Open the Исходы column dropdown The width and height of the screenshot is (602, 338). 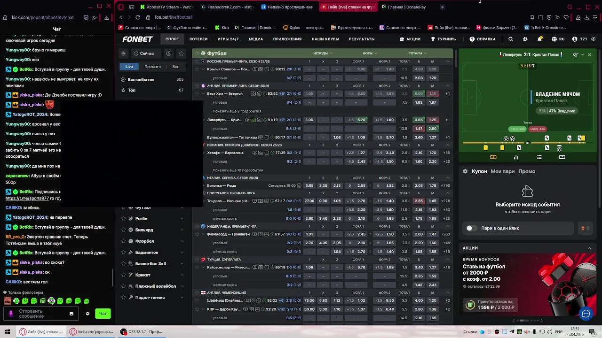323,53
